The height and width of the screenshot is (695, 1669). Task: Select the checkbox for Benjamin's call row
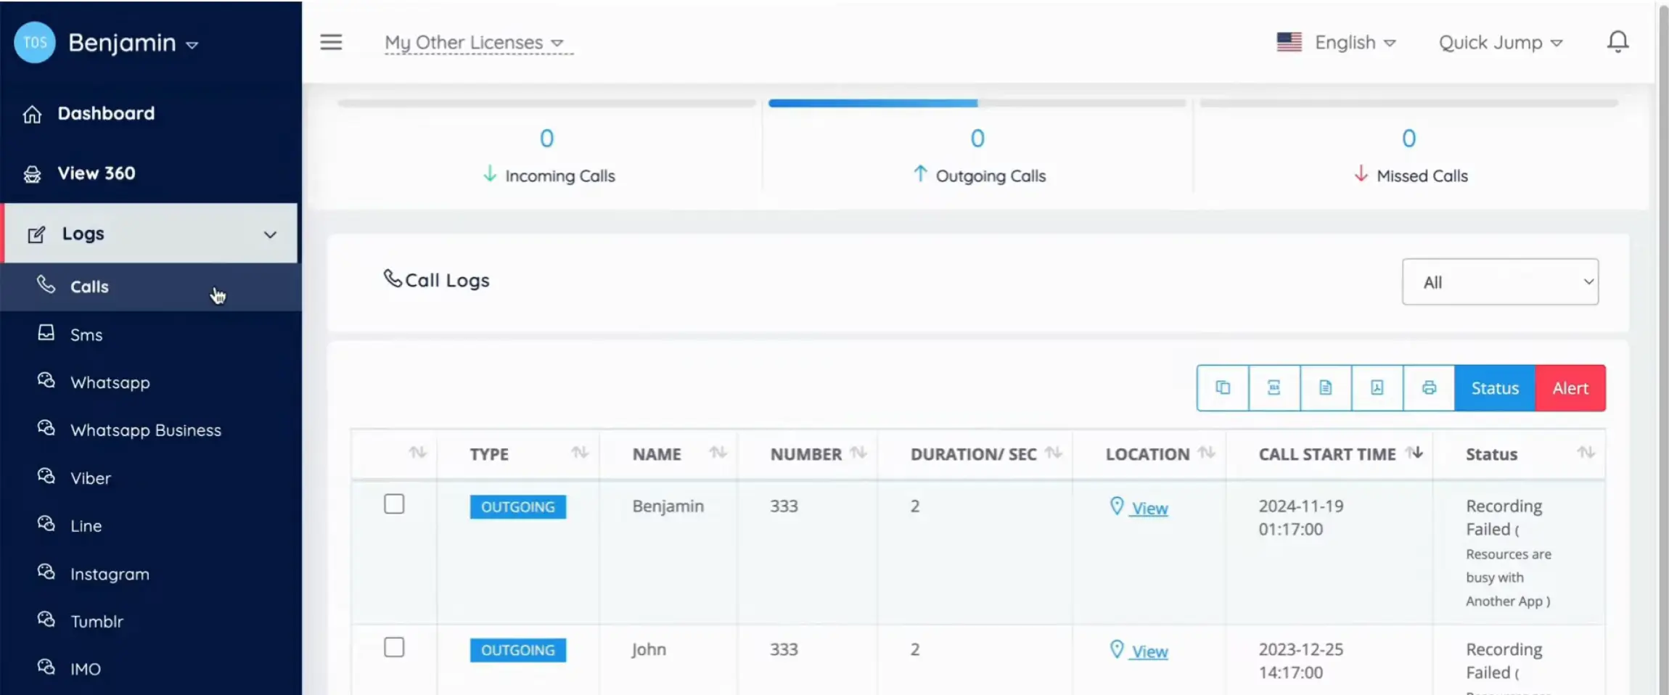pyautogui.click(x=394, y=504)
